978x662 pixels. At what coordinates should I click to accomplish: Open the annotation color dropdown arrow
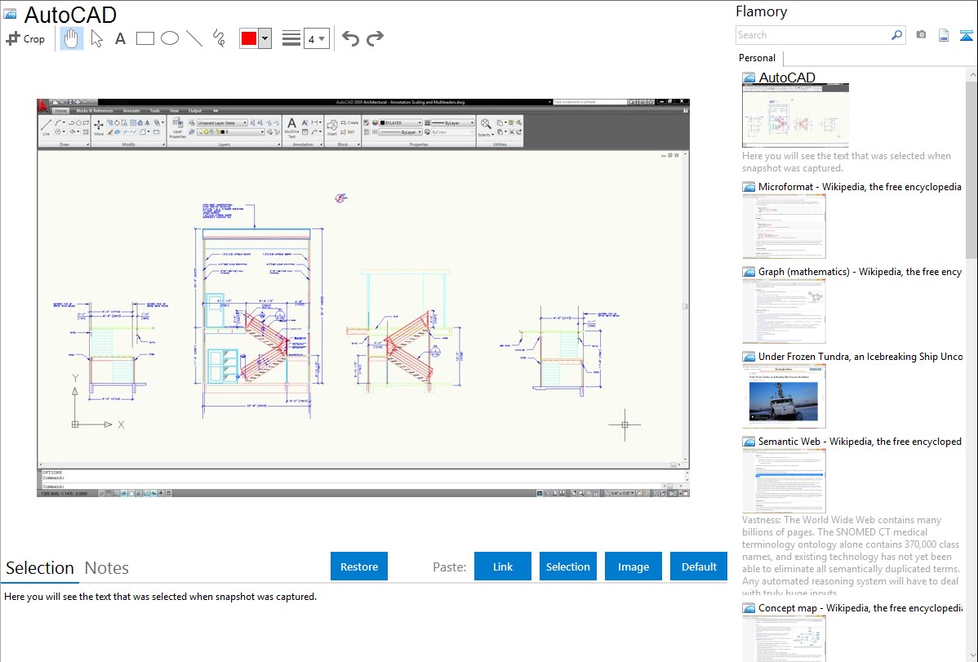[x=265, y=38]
